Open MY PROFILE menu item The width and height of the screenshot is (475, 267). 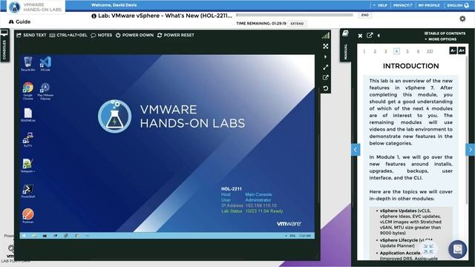[x=429, y=5]
